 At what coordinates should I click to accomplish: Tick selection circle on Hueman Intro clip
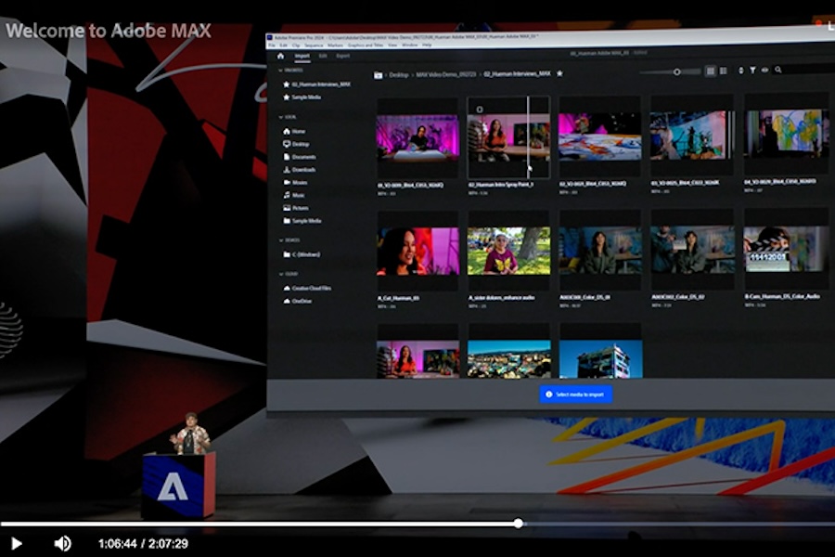coord(480,110)
